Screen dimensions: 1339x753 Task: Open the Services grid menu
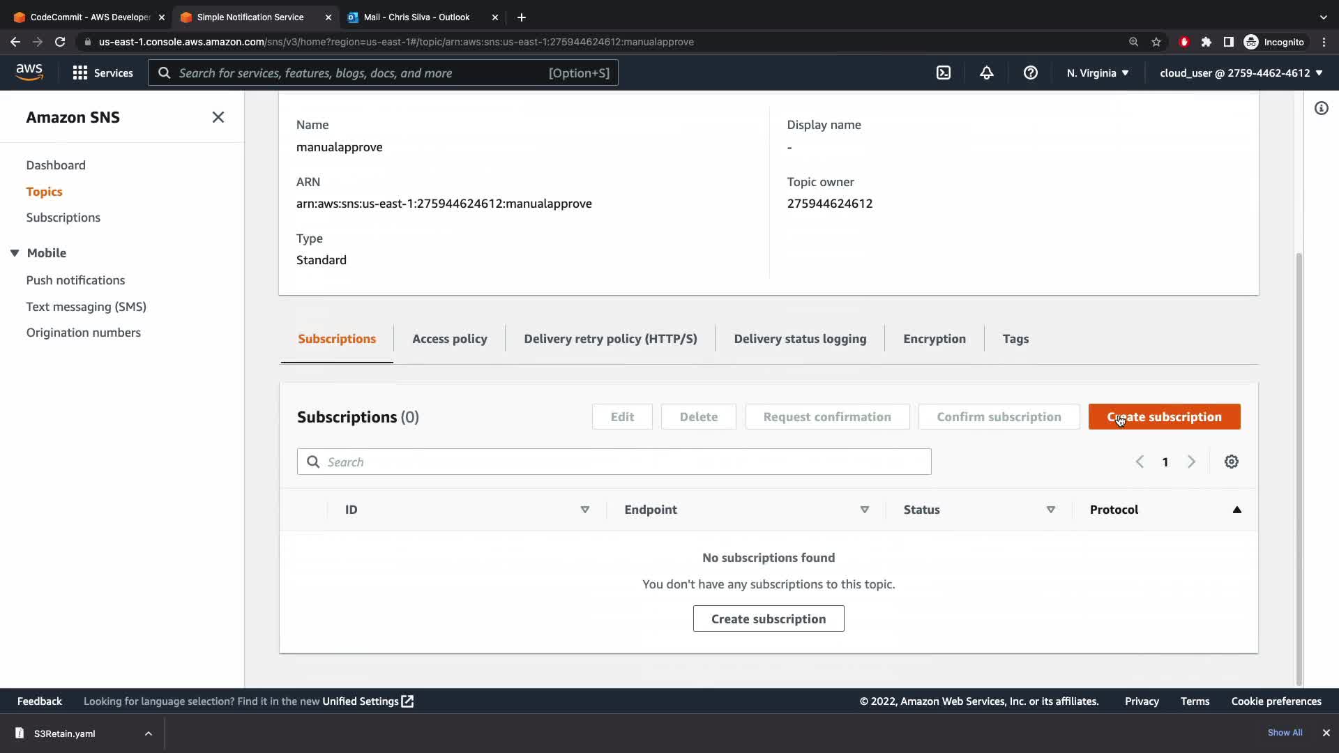point(103,73)
